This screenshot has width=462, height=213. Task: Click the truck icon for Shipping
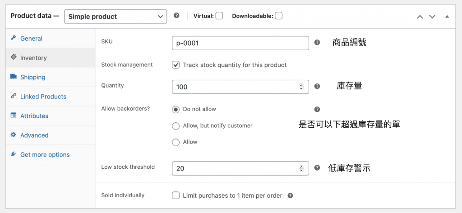point(13,77)
